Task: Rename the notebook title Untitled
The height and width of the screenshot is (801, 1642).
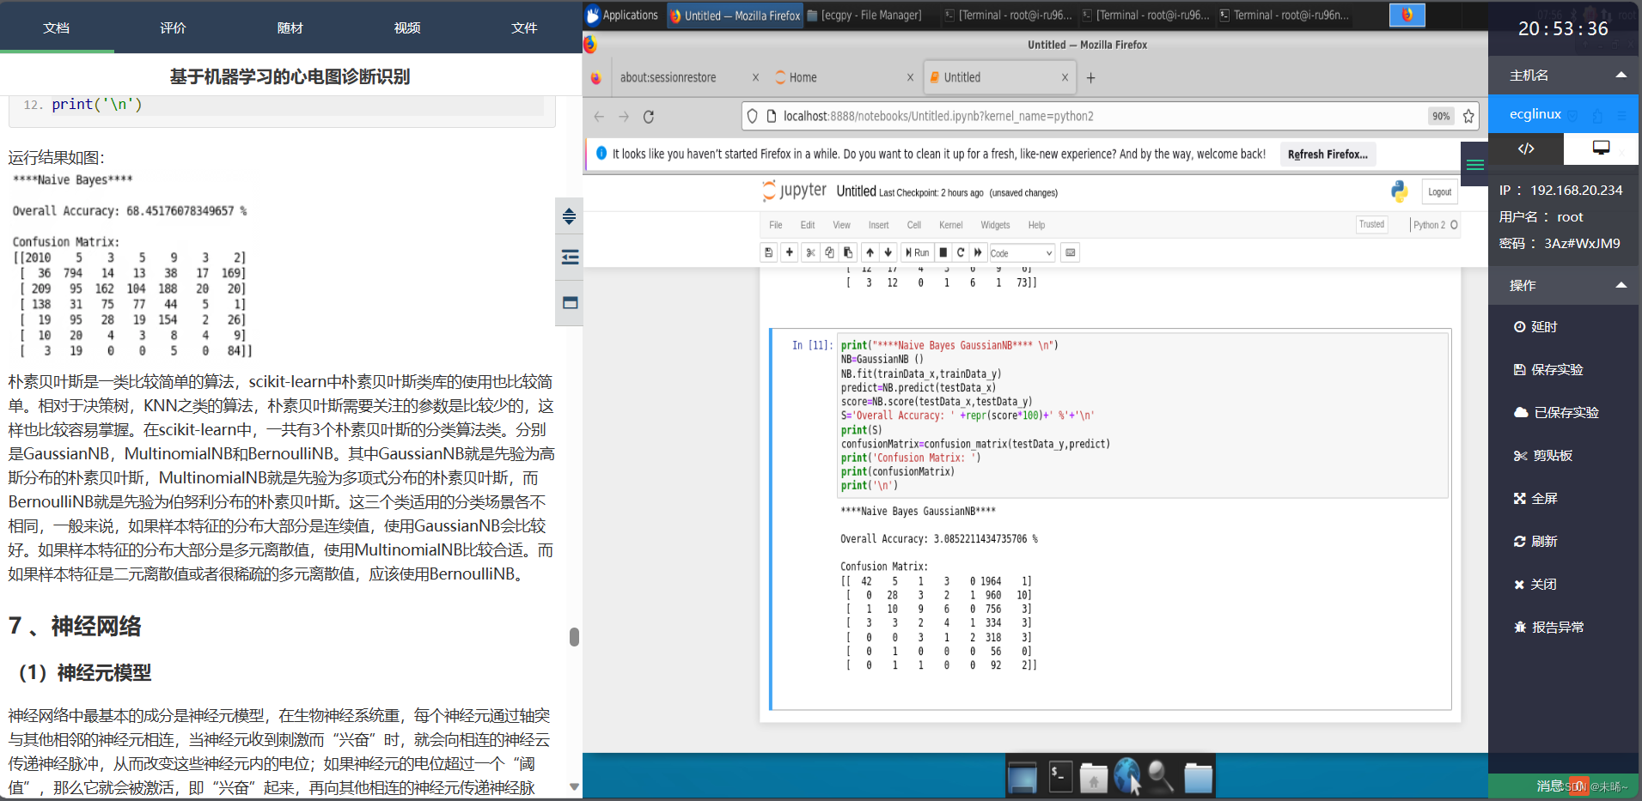Action: (856, 191)
